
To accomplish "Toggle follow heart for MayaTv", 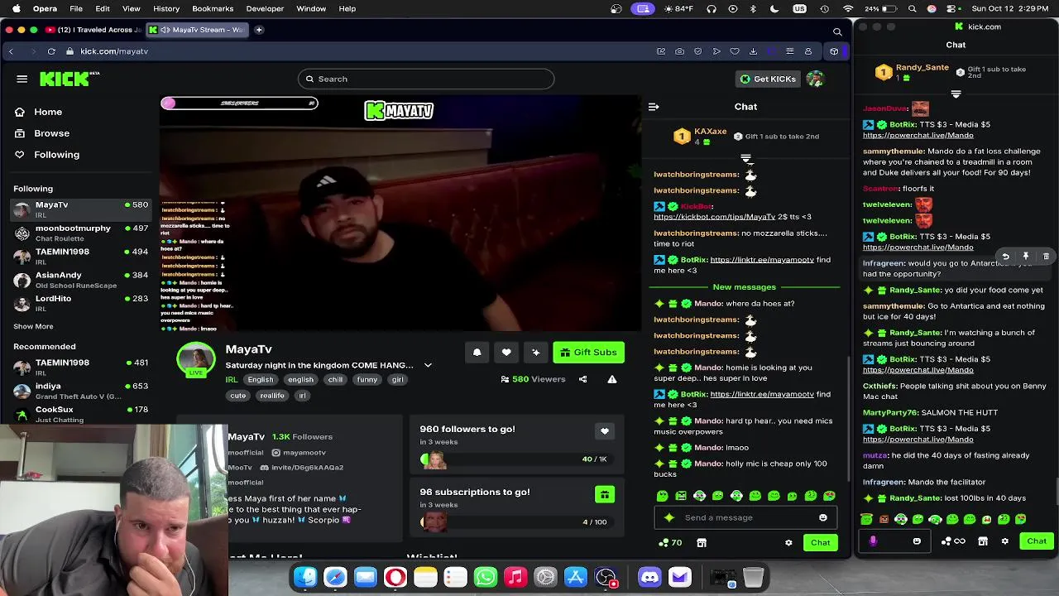I will (x=506, y=353).
